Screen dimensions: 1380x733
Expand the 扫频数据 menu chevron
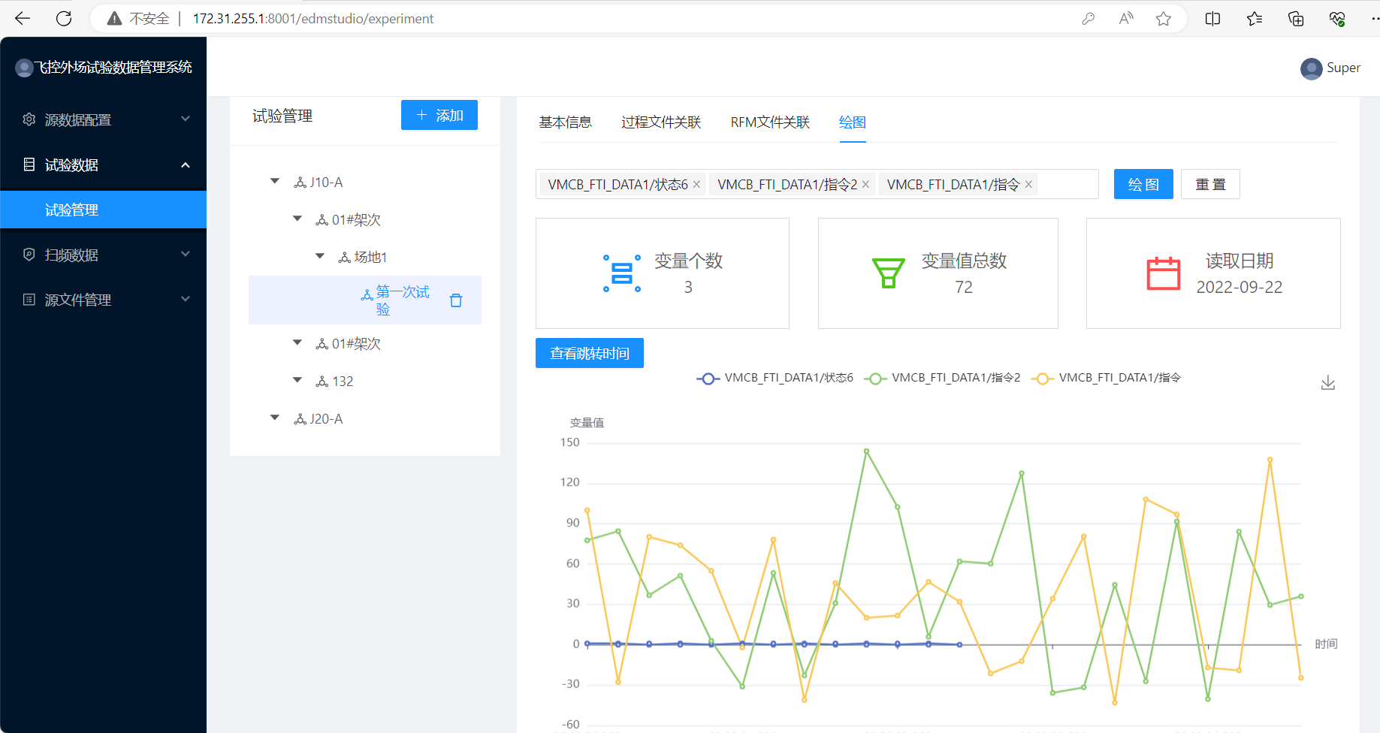pos(186,255)
